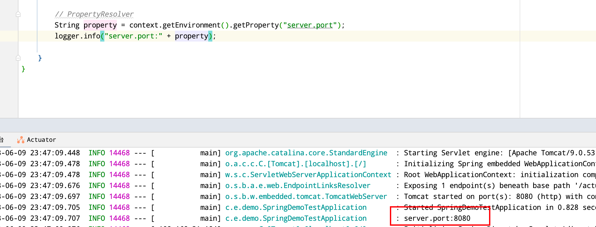Image resolution: width=596 pixels, height=227 pixels.
Task: Click the Root WebApplicationContext log message
Action: (x=500, y=175)
